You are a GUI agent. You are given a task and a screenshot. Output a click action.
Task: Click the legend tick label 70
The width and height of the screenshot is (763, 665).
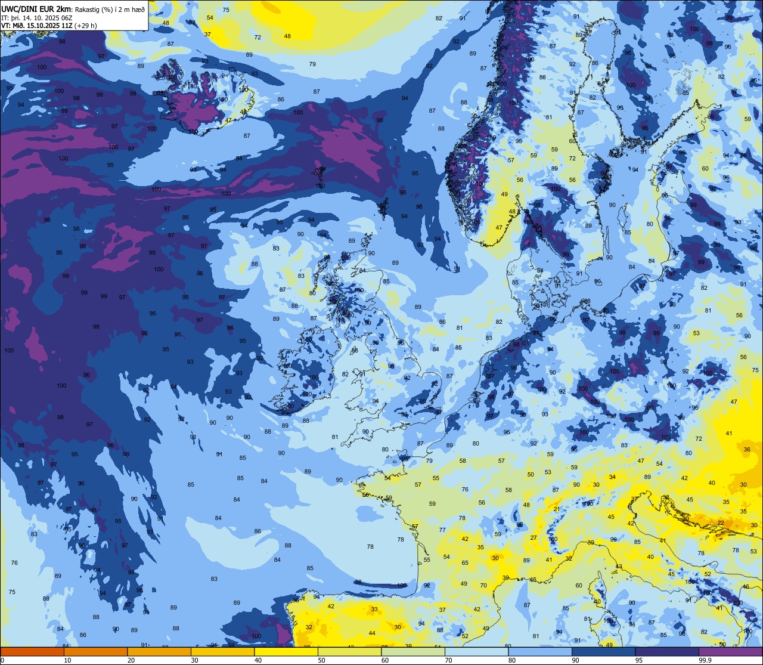pyautogui.click(x=448, y=660)
